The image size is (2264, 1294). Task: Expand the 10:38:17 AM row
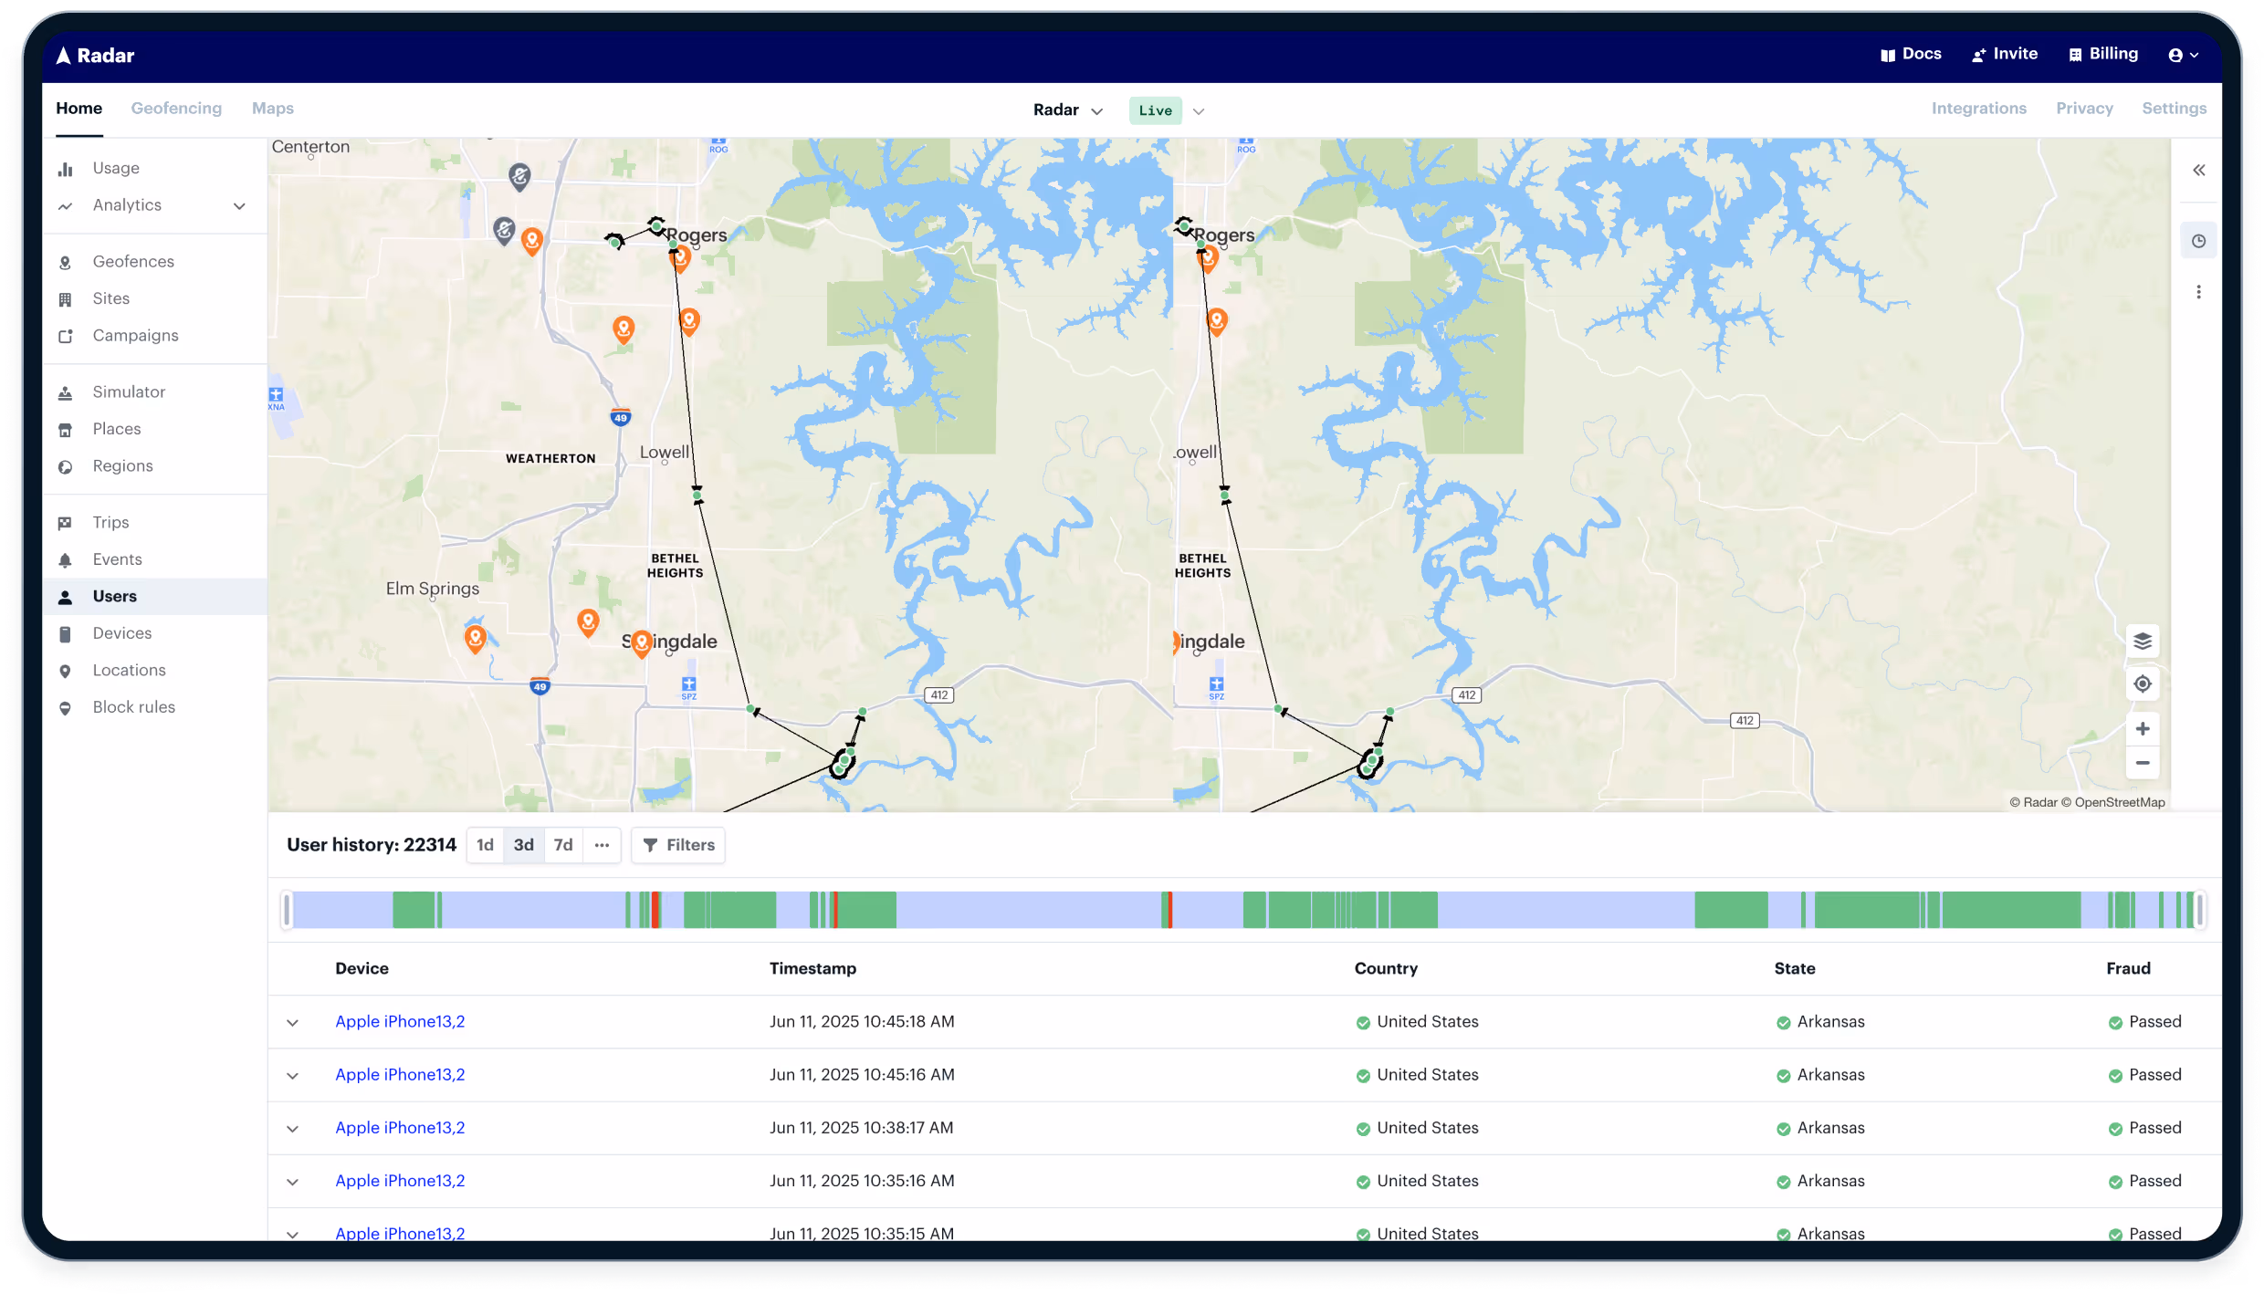(292, 1128)
